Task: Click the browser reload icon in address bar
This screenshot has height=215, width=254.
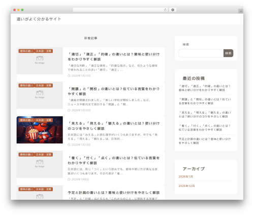Action: click(x=165, y=10)
